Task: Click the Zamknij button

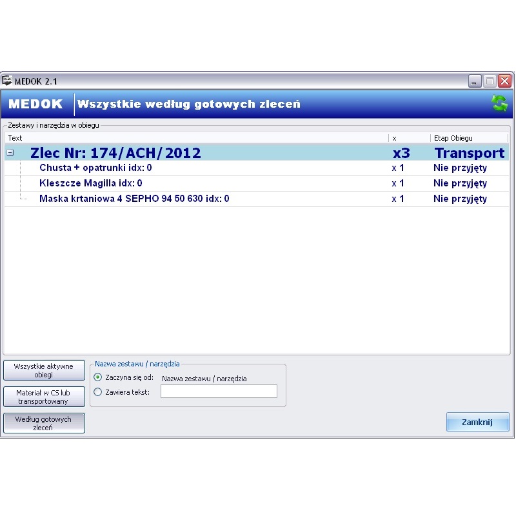Action: (477, 422)
